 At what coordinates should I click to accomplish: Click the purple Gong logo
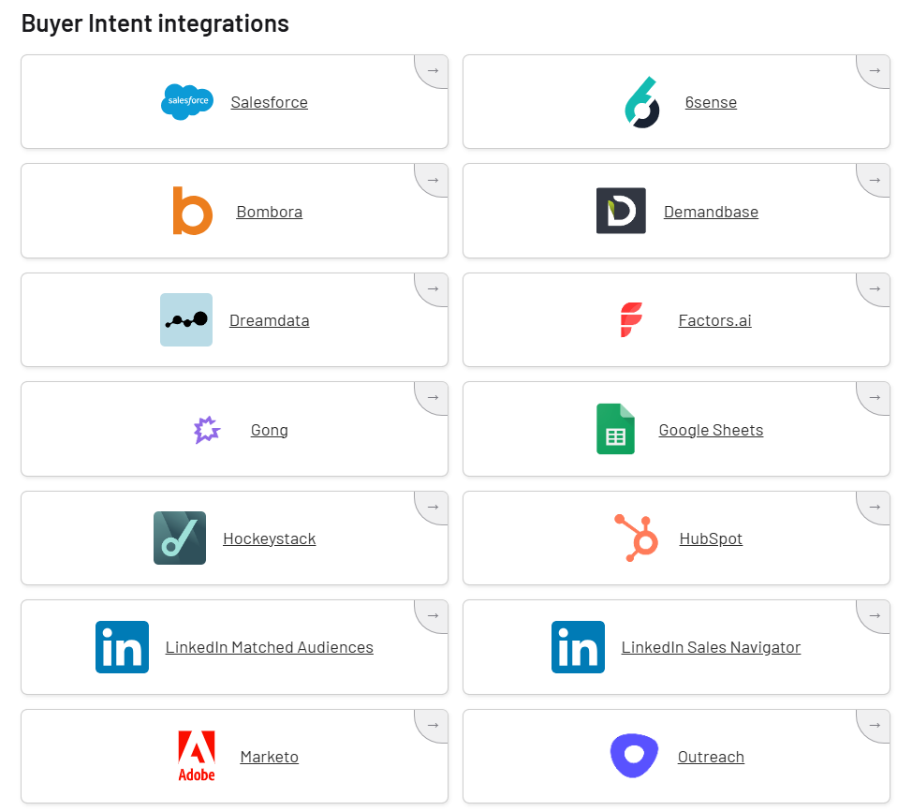207,430
